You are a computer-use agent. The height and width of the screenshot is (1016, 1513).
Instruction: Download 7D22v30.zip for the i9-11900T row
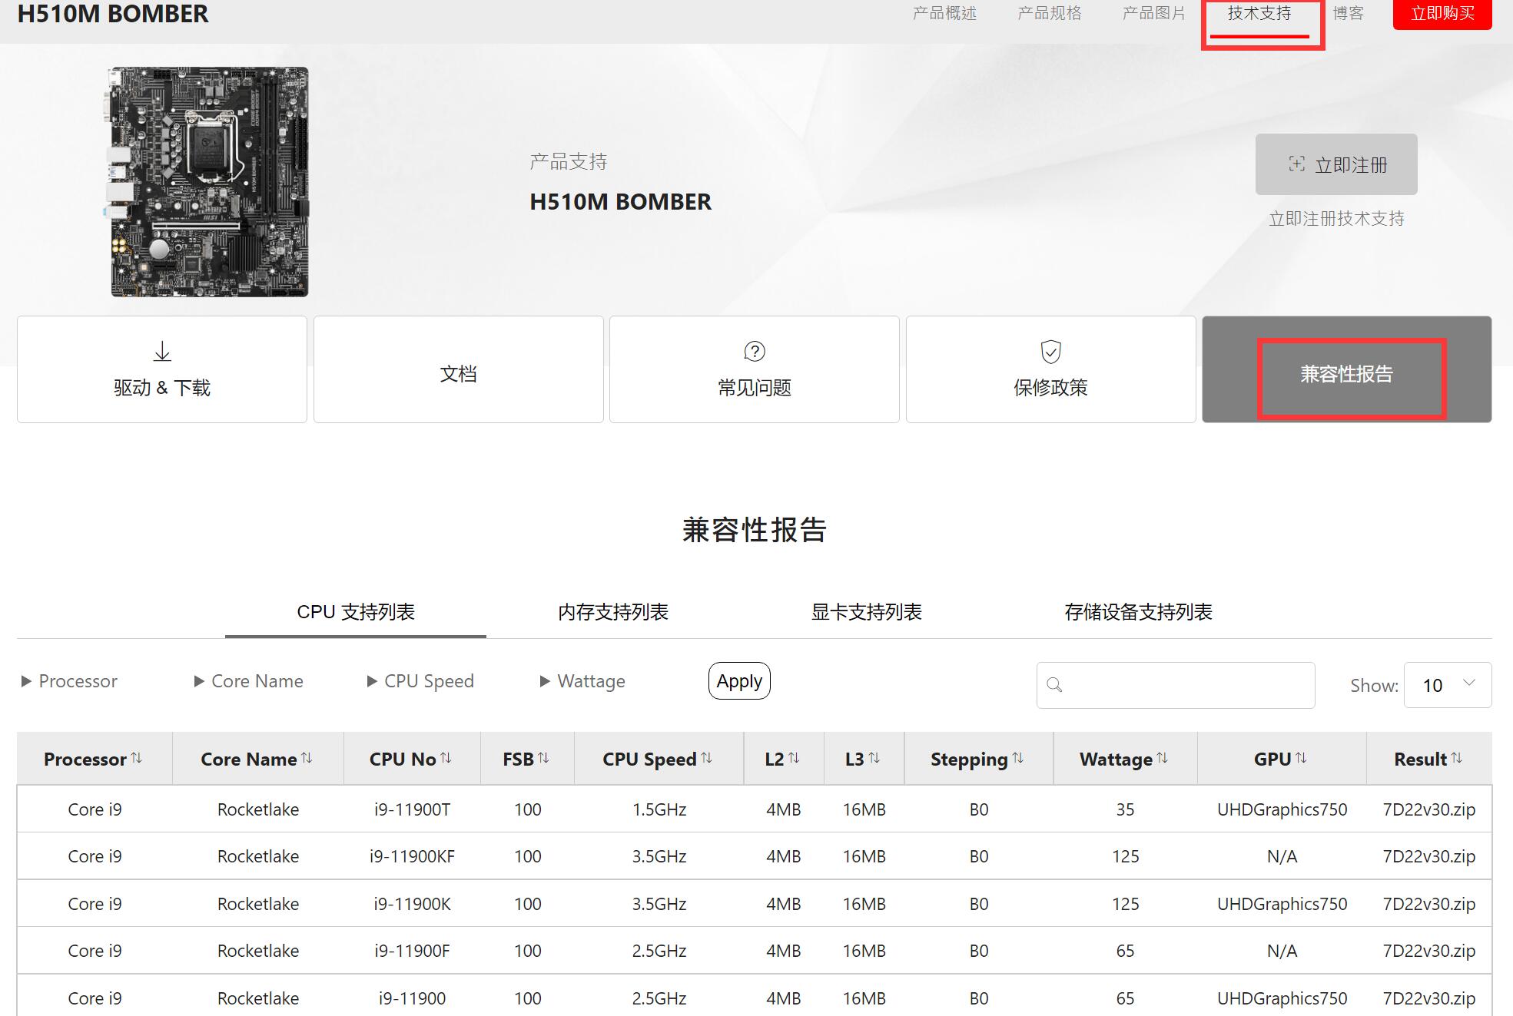pyautogui.click(x=1429, y=809)
